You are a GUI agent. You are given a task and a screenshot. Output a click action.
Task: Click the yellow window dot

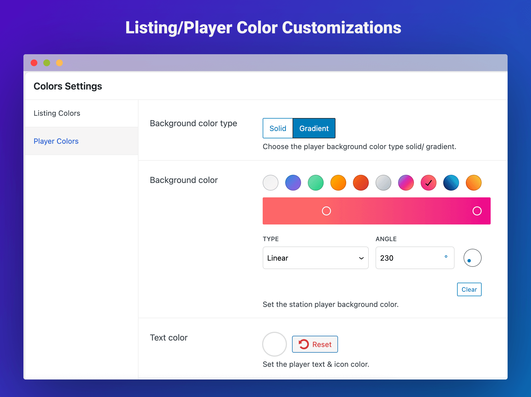(60, 63)
